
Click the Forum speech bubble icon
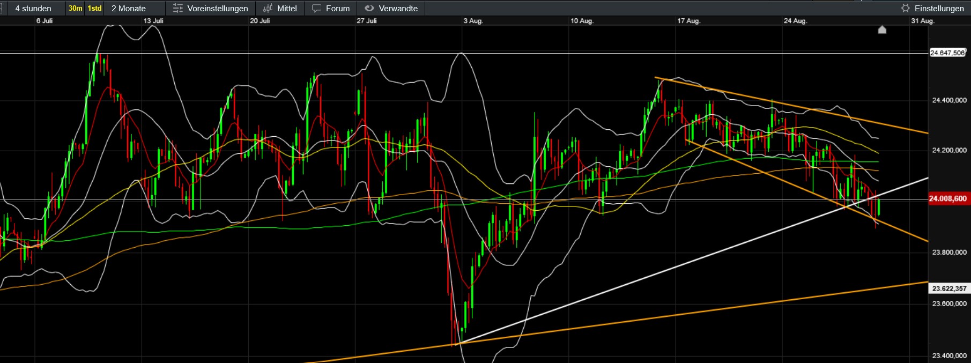coord(316,8)
